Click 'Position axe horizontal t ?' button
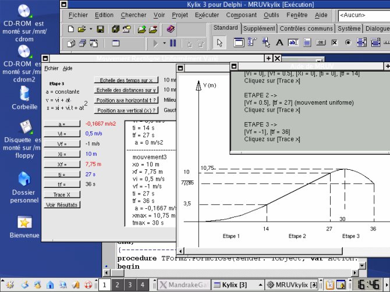390x292 pixels. click(126, 100)
